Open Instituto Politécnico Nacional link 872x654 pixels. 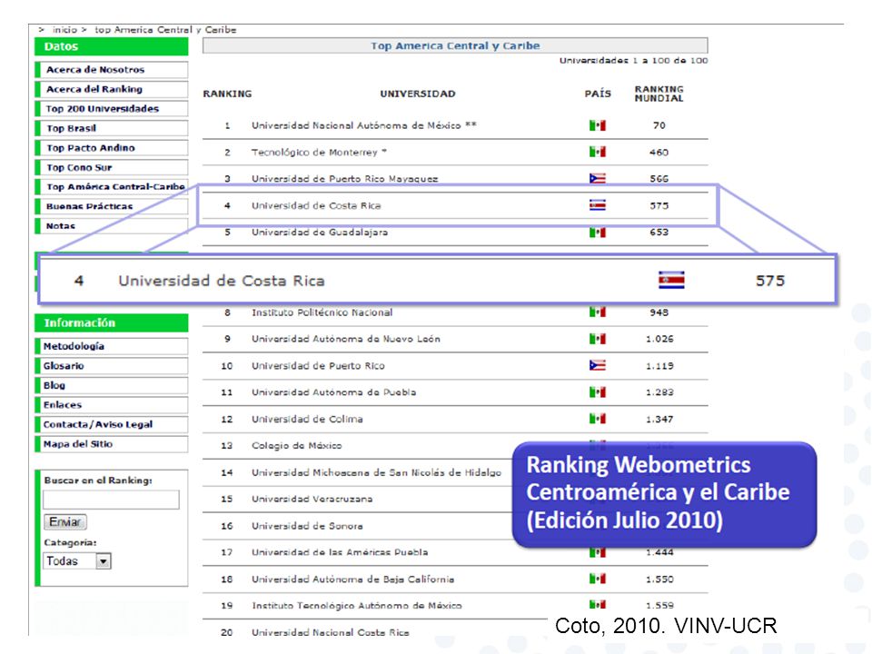[322, 312]
